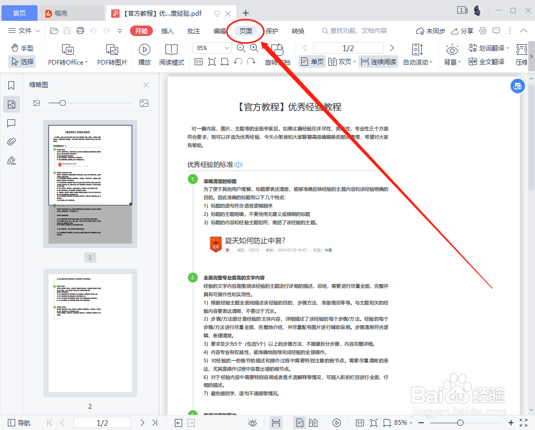Switch to 双页 double page view
535x430 pixels.
(342, 62)
